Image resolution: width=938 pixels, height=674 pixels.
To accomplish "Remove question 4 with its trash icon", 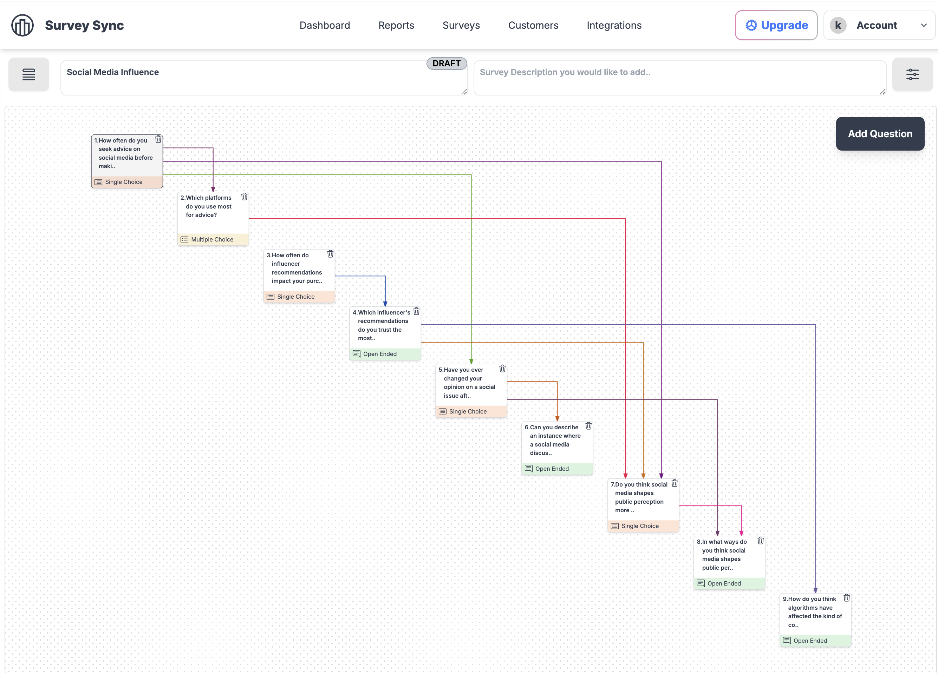I will coord(416,311).
